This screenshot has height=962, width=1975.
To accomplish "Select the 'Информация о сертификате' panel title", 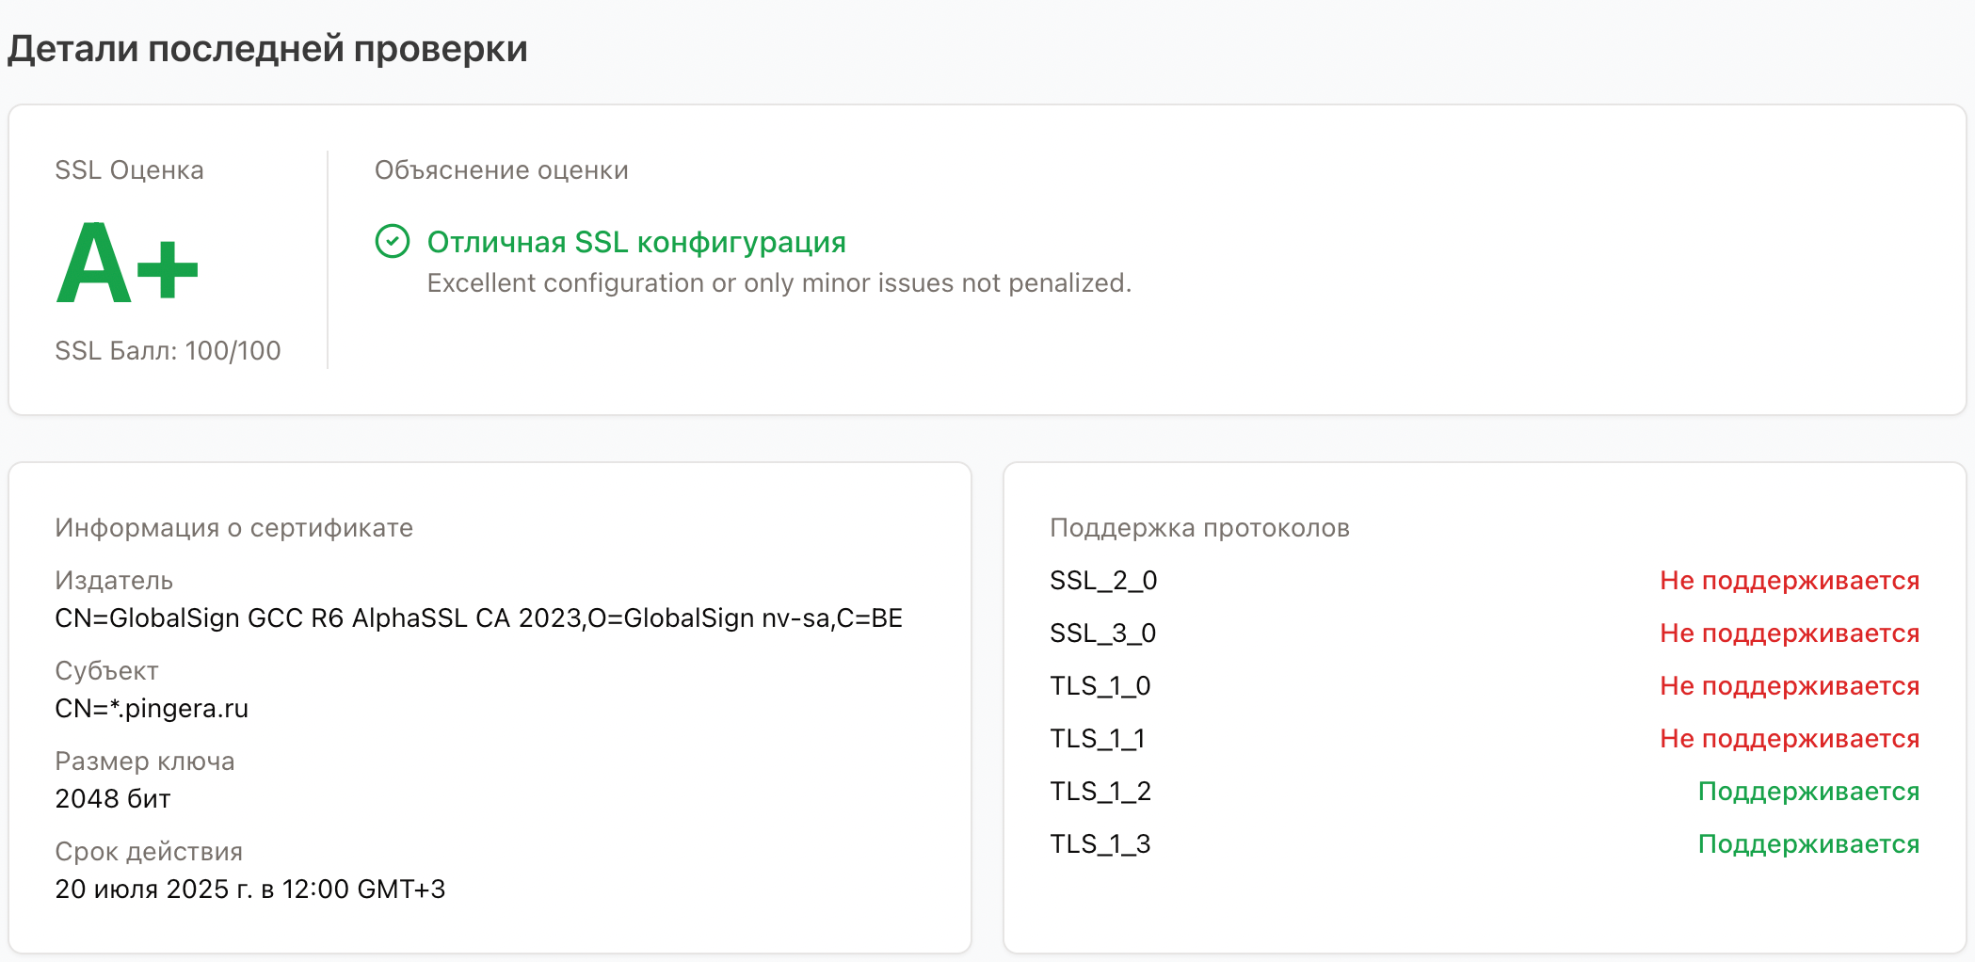I will [x=233, y=527].
